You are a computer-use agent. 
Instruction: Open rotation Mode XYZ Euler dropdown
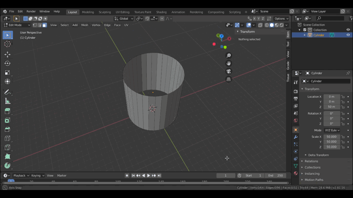[332, 130]
